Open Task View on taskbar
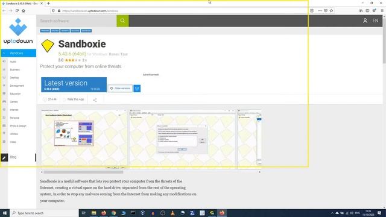Image resolution: width=386 pixels, height=217 pixels. tap(84, 213)
